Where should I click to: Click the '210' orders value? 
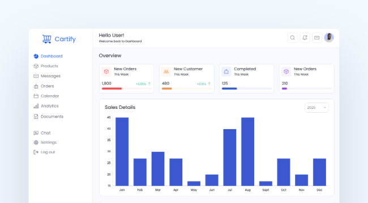coord(285,83)
